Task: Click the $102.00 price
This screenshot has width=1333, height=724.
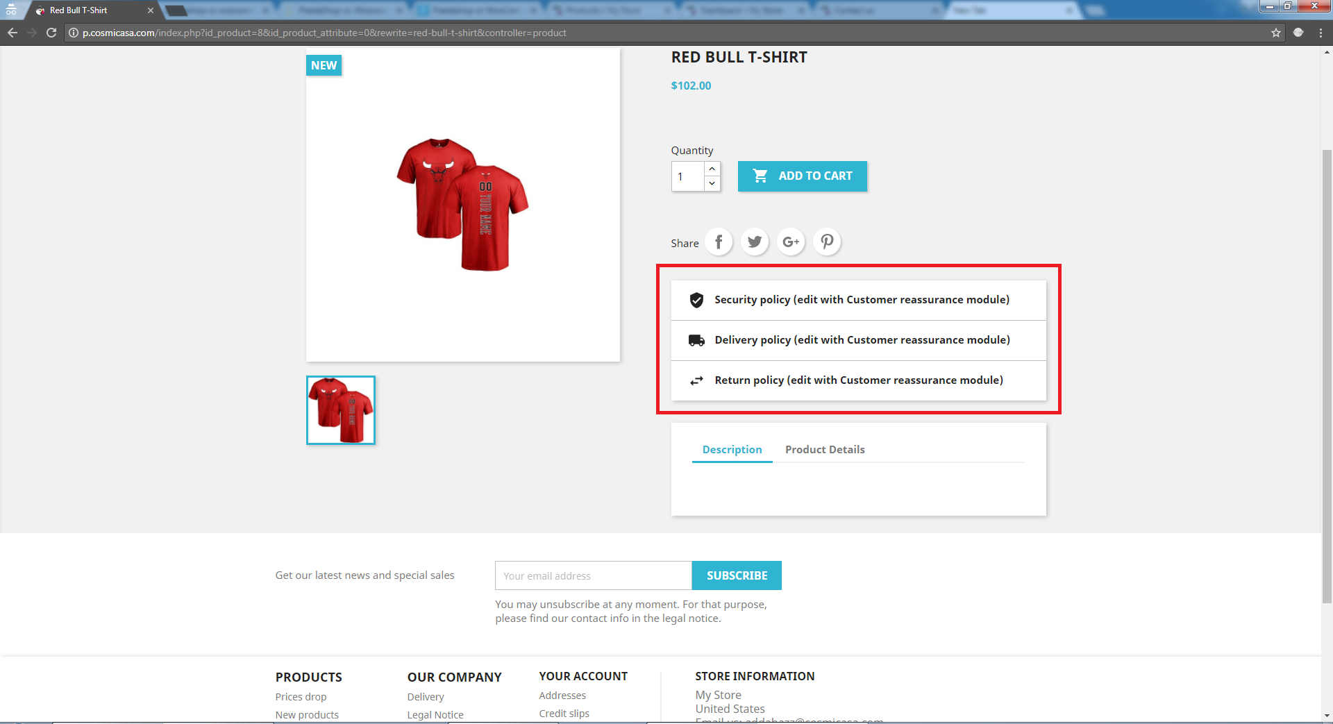Action: point(691,85)
